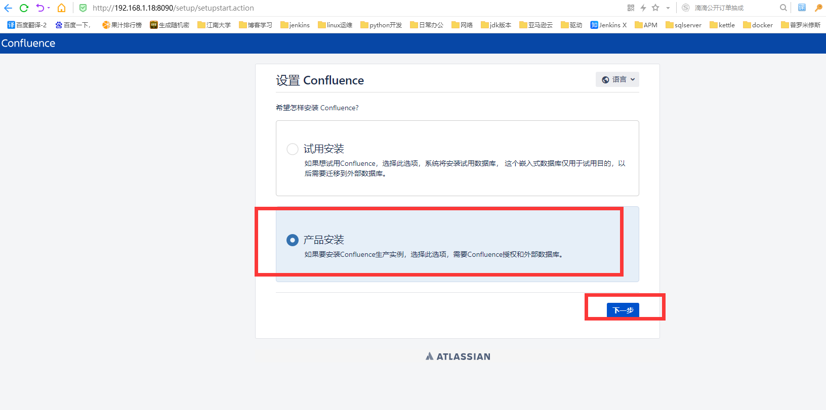The width and height of the screenshot is (826, 410).
Task: Expand the dropdown arrow next to the star
Action: click(x=668, y=8)
